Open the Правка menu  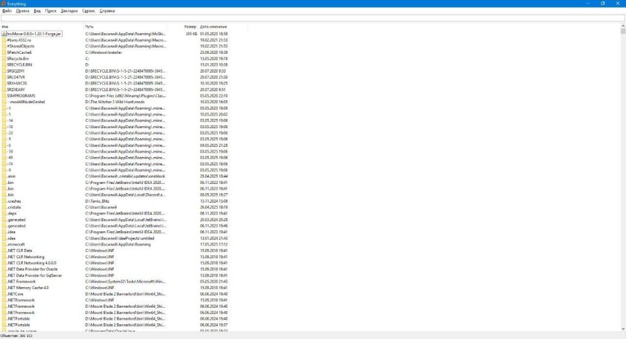pyautogui.click(x=23, y=11)
